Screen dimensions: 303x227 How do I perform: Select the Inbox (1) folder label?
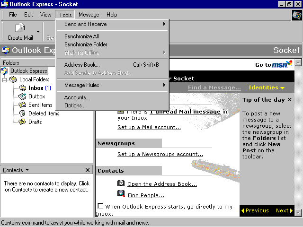pos(40,88)
